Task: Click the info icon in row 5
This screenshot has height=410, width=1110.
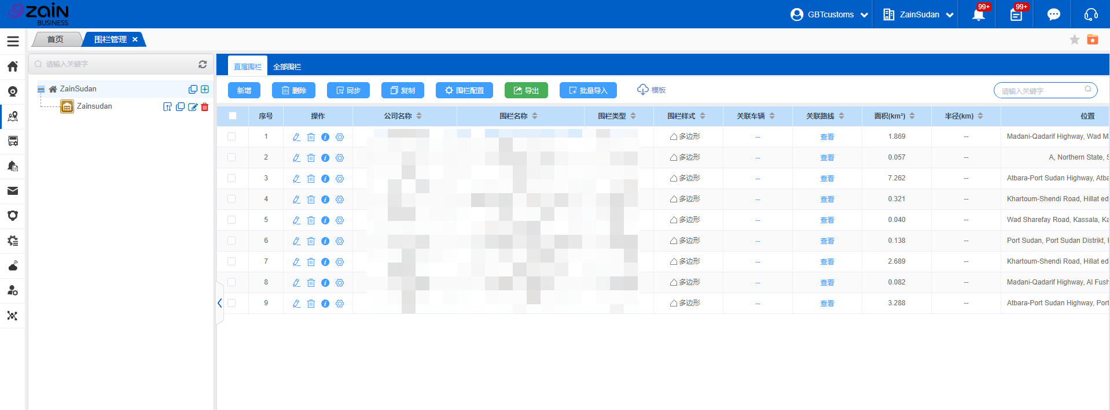Action: pyautogui.click(x=325, y=220)
